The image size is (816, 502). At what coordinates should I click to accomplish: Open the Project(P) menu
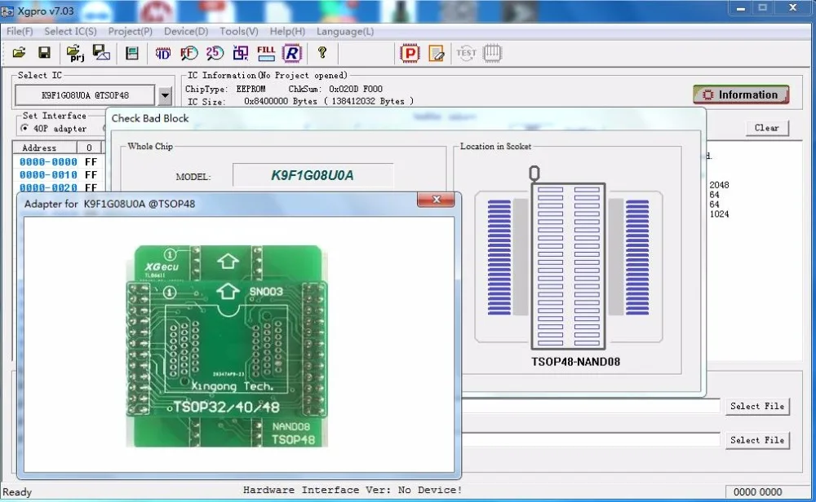(x=130, y=32)
